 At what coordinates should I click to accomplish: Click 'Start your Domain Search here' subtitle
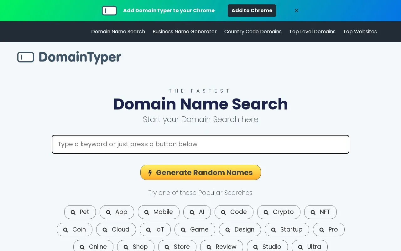click(x=200, y=120)
